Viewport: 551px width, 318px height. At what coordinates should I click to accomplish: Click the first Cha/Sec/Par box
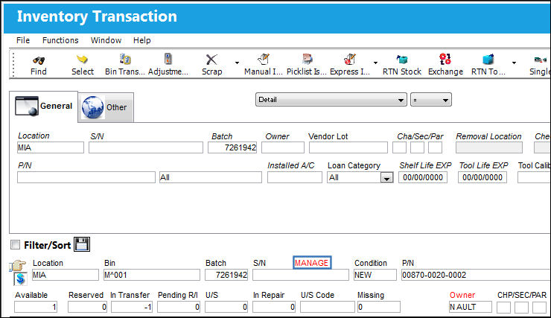(400, 147)
